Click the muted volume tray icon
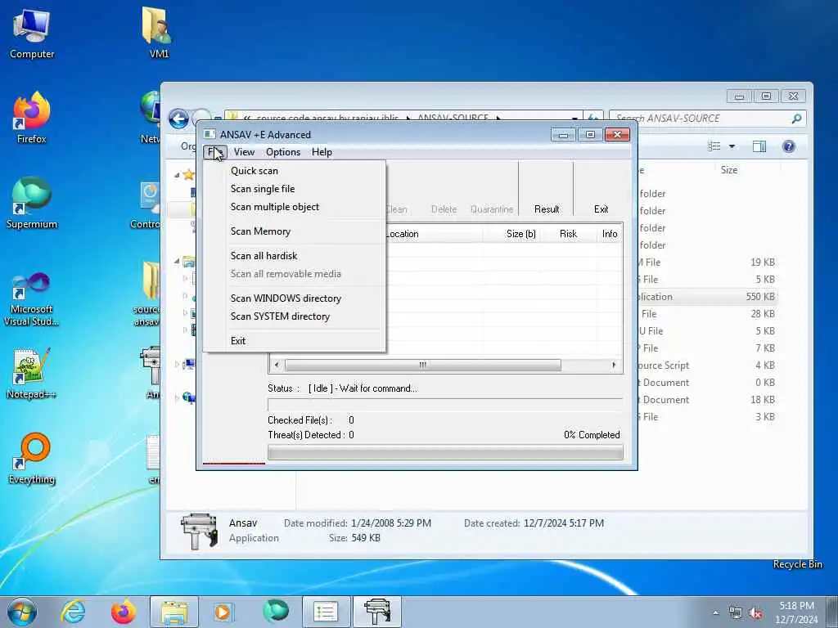Image resolution: width=838 pixels, height=628 pixels. (755, 613)
